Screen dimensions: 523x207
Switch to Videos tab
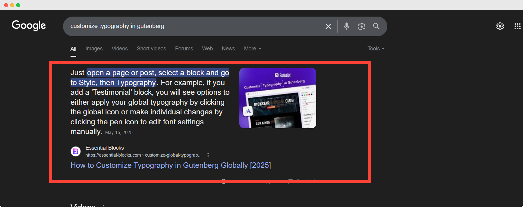tap(120, 49)
